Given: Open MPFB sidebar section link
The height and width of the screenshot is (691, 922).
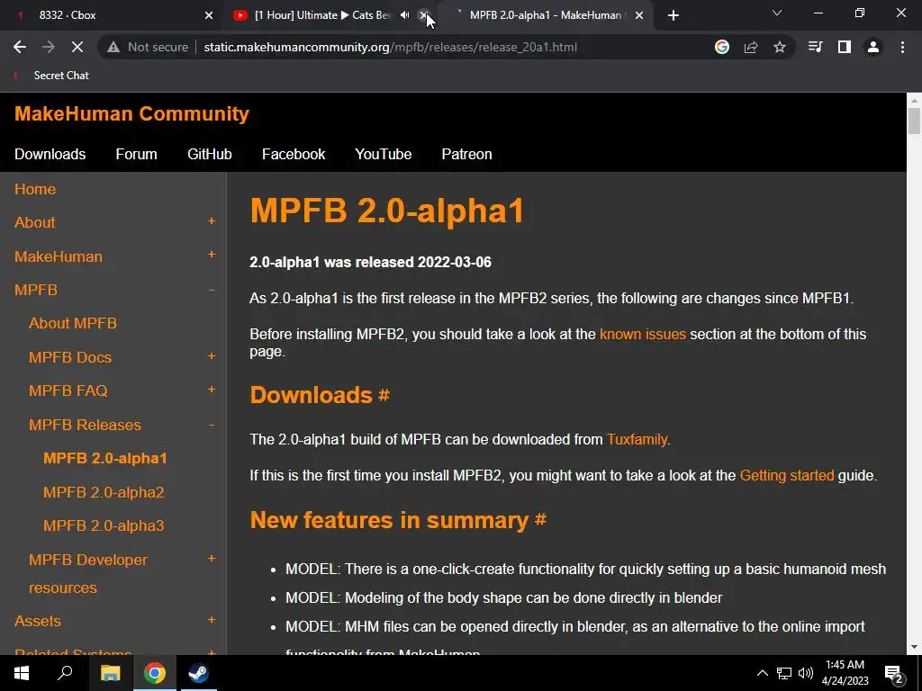Looking at the screenshot, I should (36, 290).
